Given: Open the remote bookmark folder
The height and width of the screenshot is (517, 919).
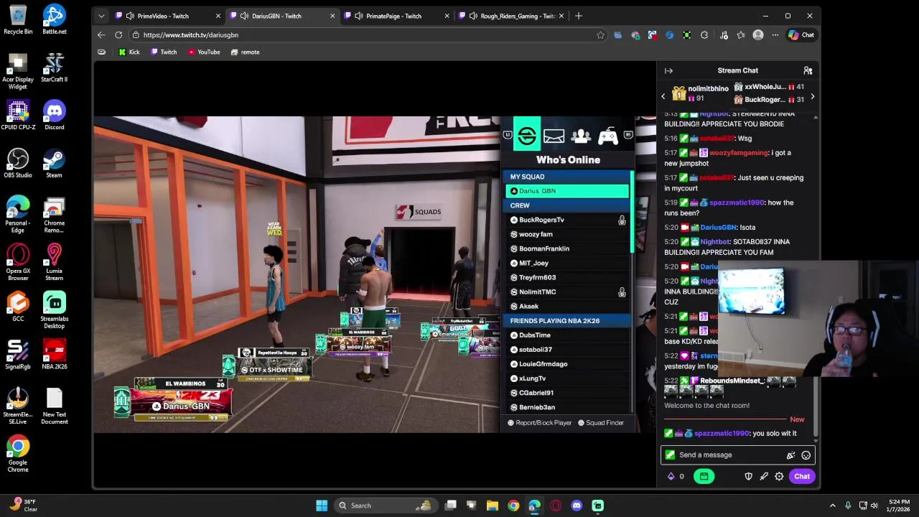Looking at the screenshot, I should pos(245,52).
